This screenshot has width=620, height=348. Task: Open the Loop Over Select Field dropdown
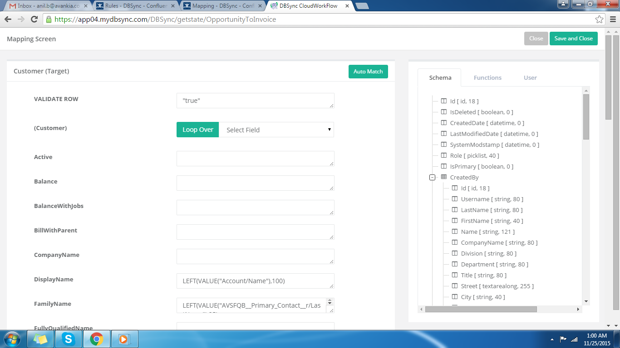276,130
